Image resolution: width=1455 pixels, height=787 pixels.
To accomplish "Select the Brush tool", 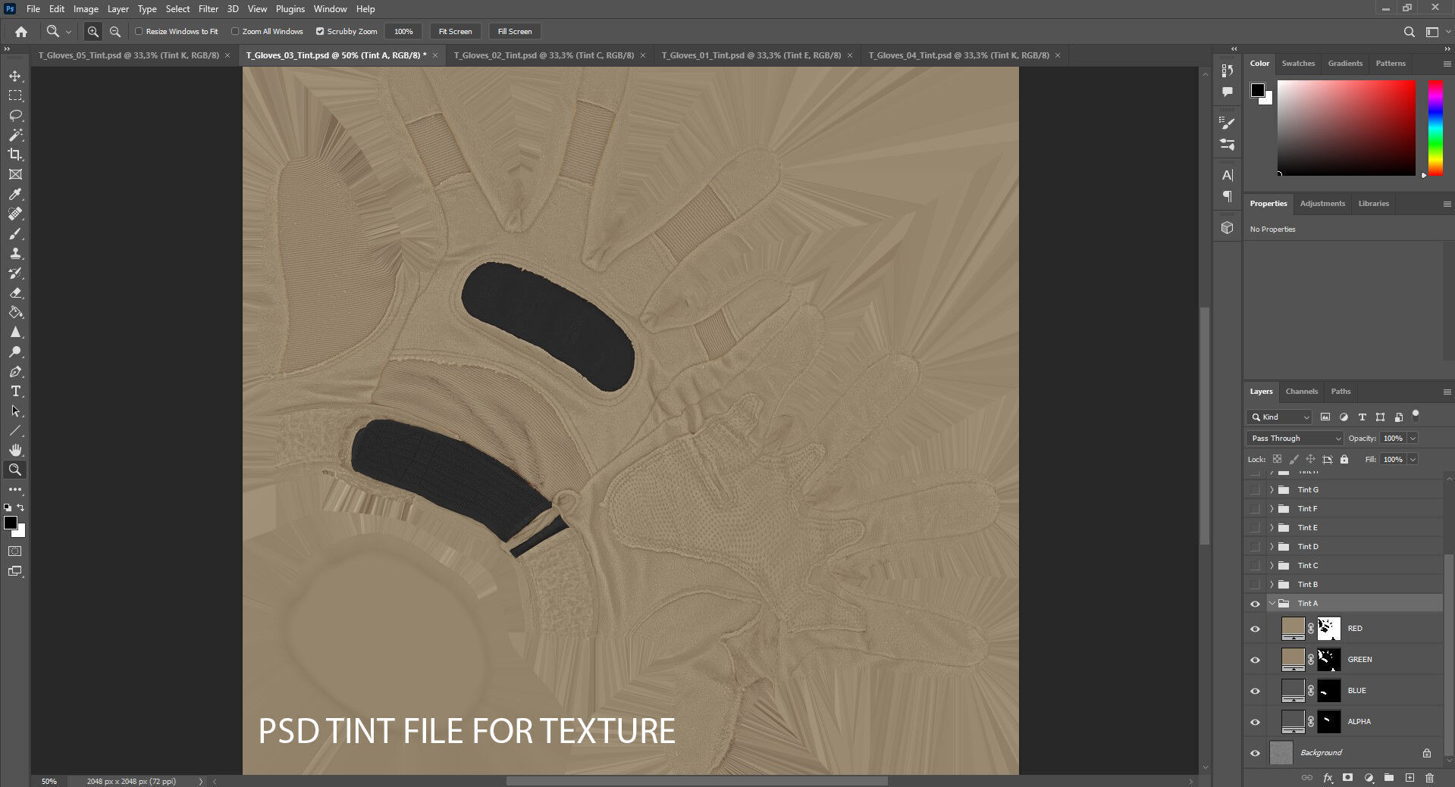I will pos(15,233).
